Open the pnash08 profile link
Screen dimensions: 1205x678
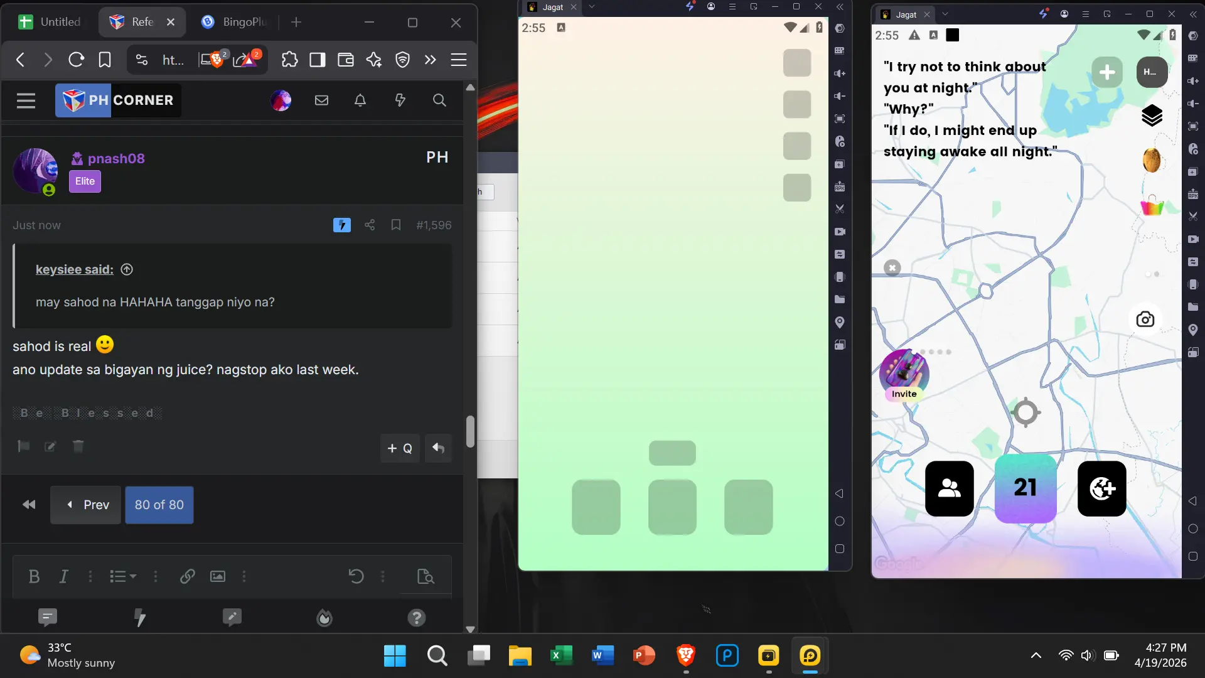click(116, 158)
